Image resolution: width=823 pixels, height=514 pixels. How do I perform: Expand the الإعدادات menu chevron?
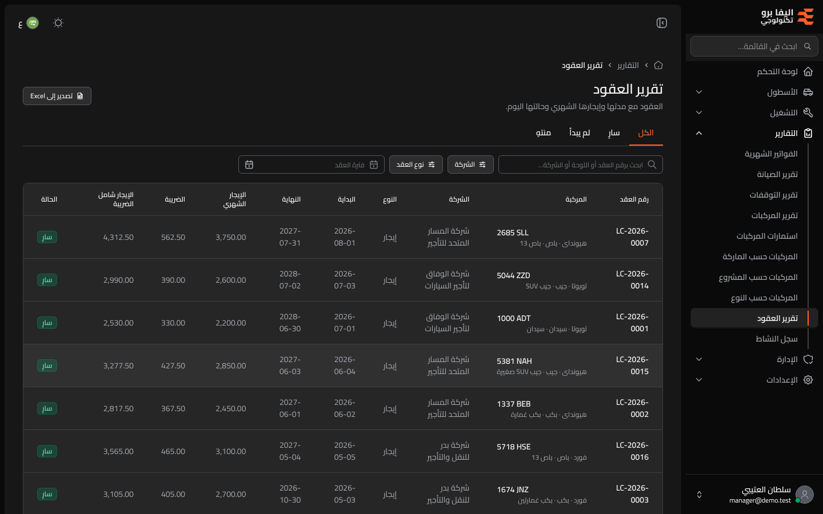click(x=699, y=380)
